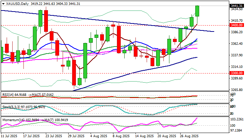Click the 3434.50 price axis label
245x140 pixels.
pos(237,9)
